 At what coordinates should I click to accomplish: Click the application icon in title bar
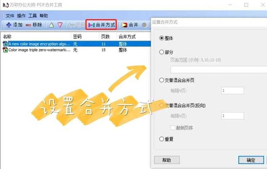(5, 5)
